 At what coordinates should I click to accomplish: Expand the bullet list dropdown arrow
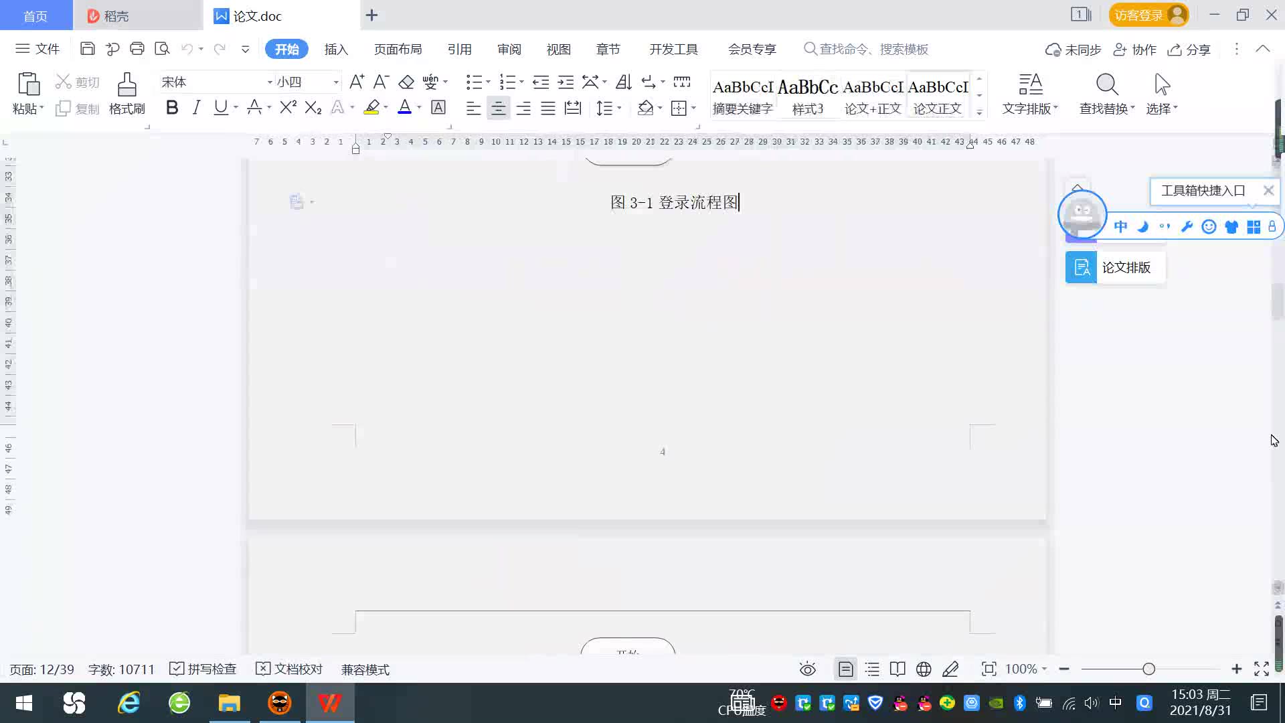[488, 82]
